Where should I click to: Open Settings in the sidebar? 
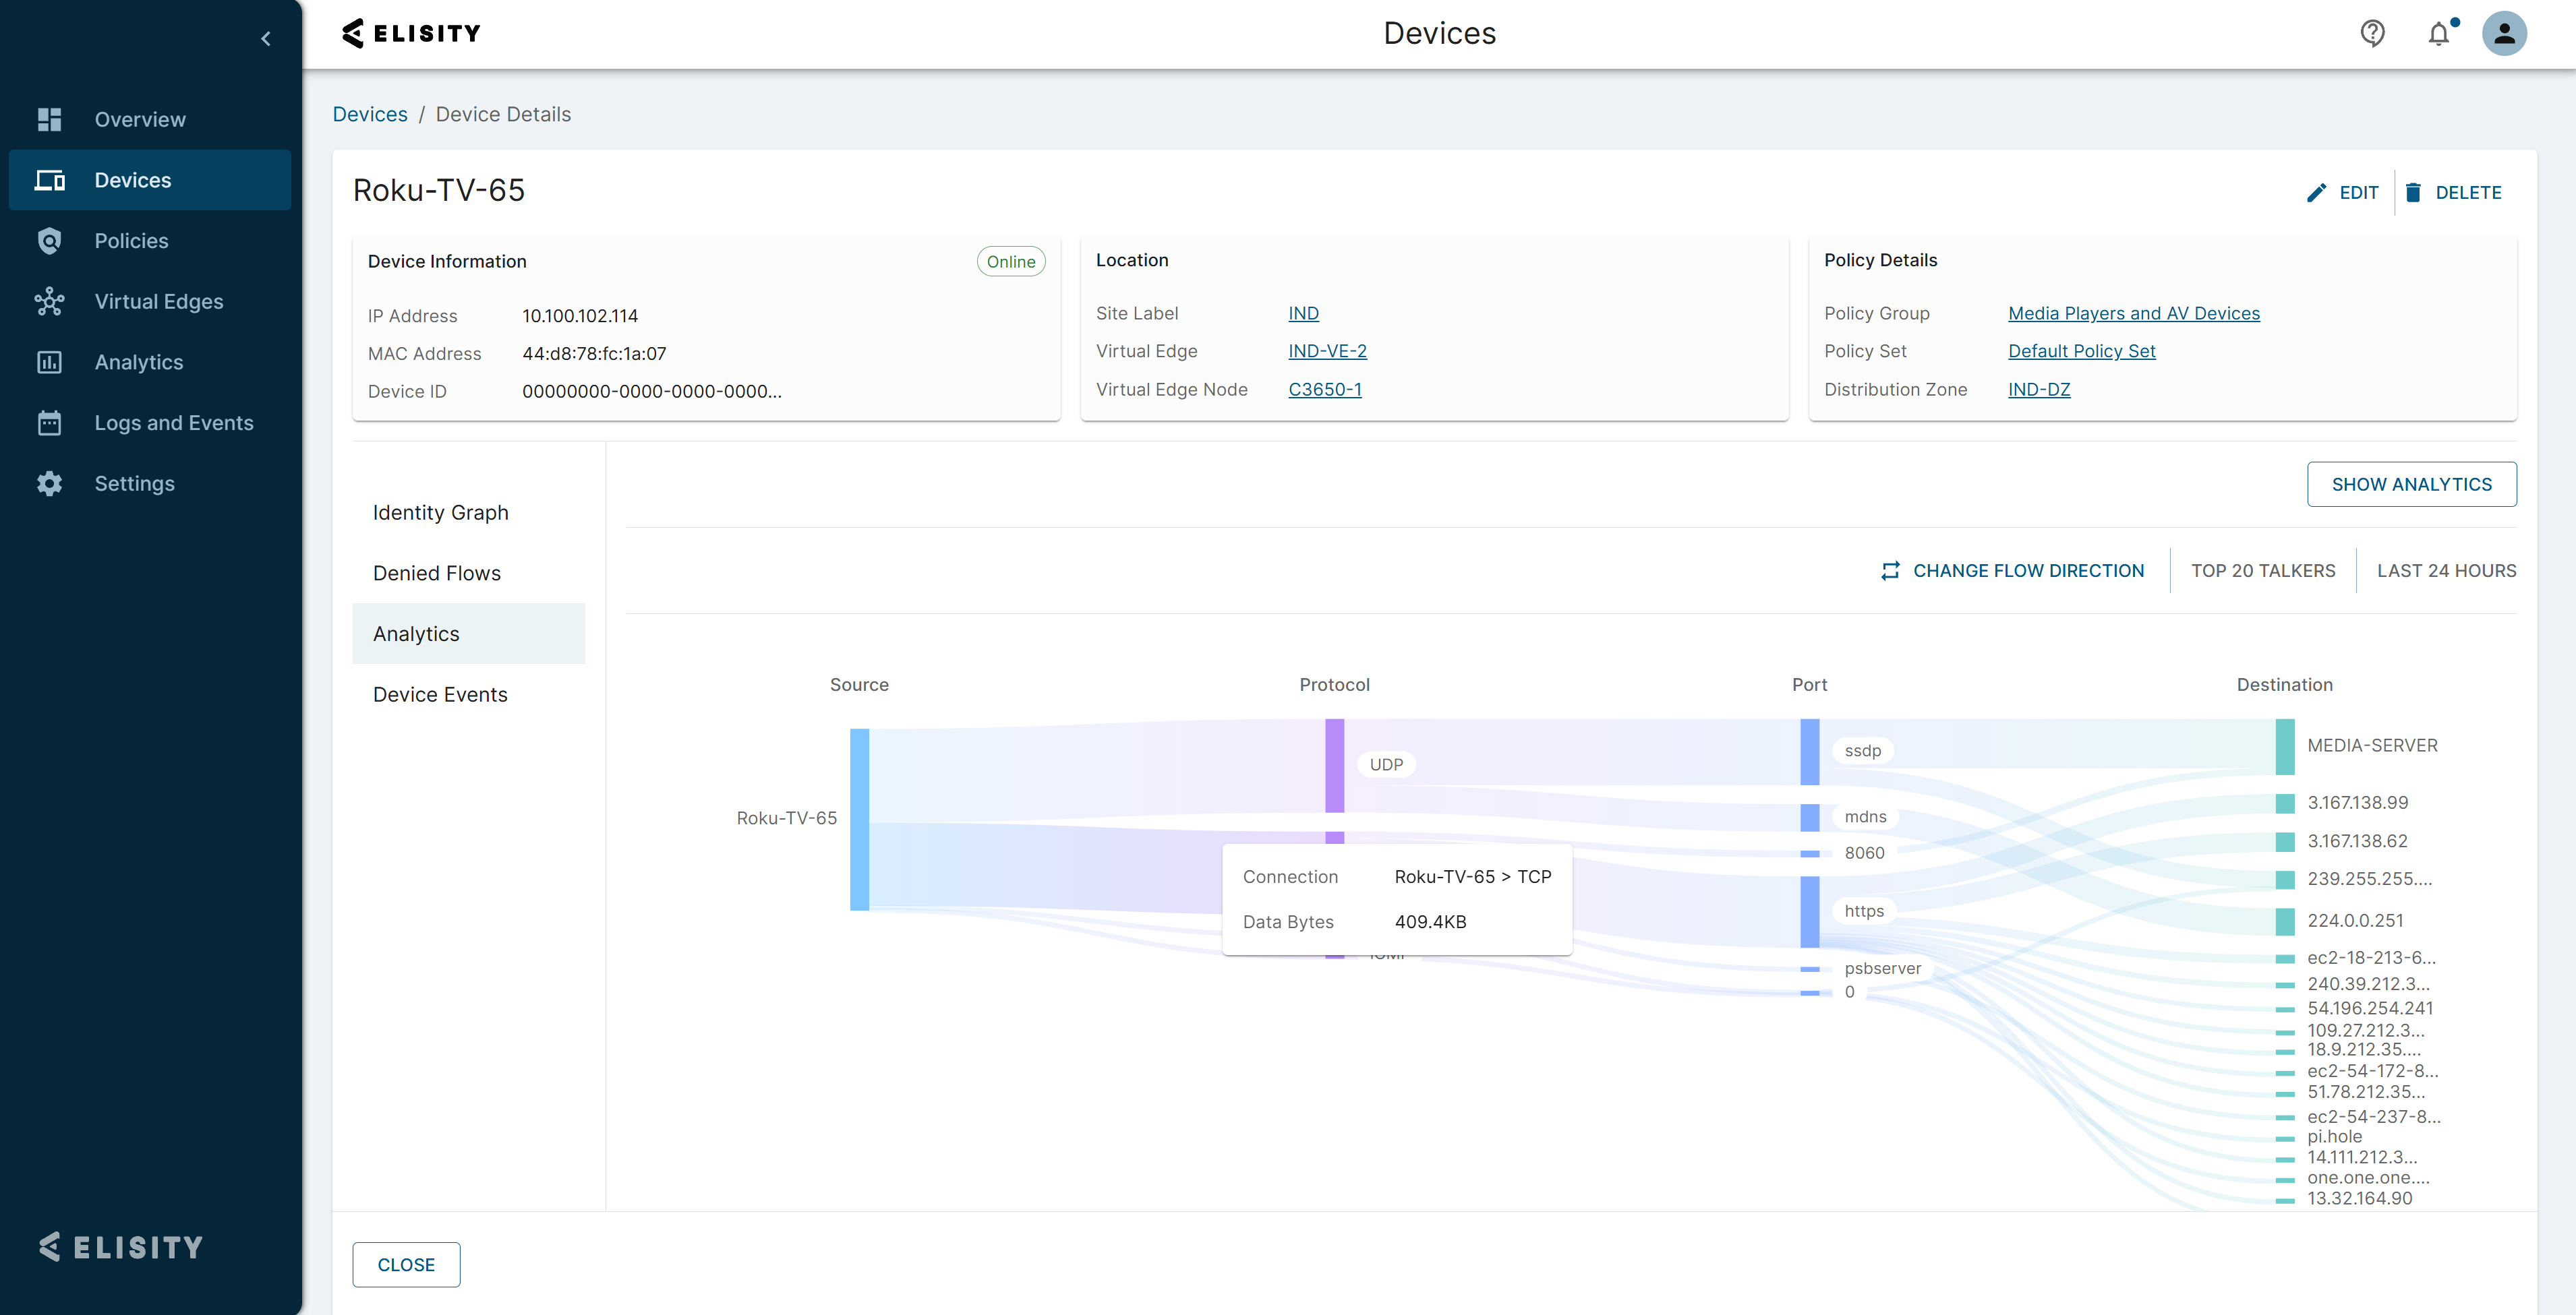pyautogui.click(x=150, y=484)
